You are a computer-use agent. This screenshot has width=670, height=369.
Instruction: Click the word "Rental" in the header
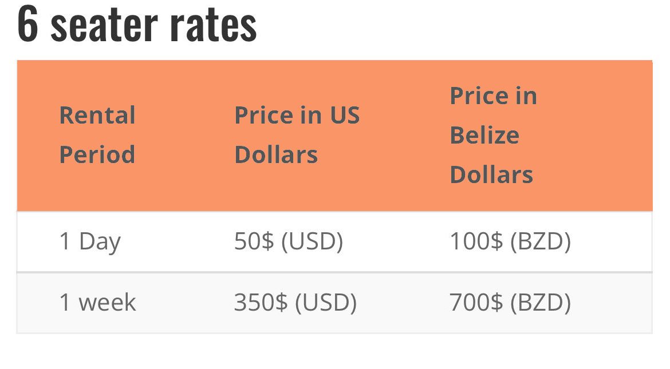point(97,116)
